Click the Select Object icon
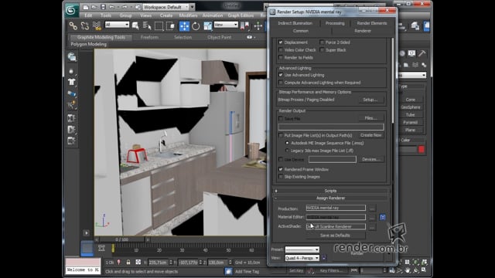The image size is (495, 278). click(x=135, y=25)
